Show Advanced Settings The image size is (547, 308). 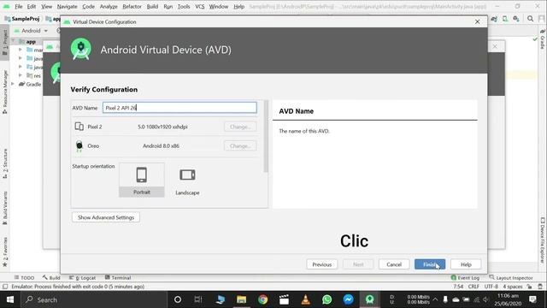point(106,217)
